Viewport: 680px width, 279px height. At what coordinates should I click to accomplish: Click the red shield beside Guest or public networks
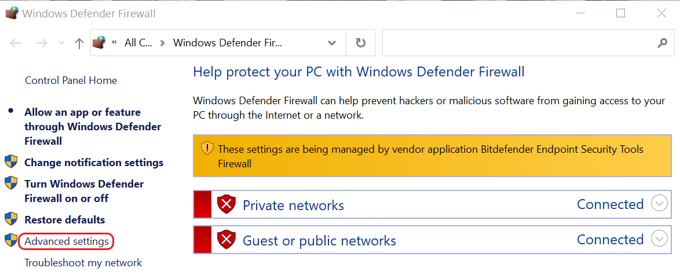[226, 240]
